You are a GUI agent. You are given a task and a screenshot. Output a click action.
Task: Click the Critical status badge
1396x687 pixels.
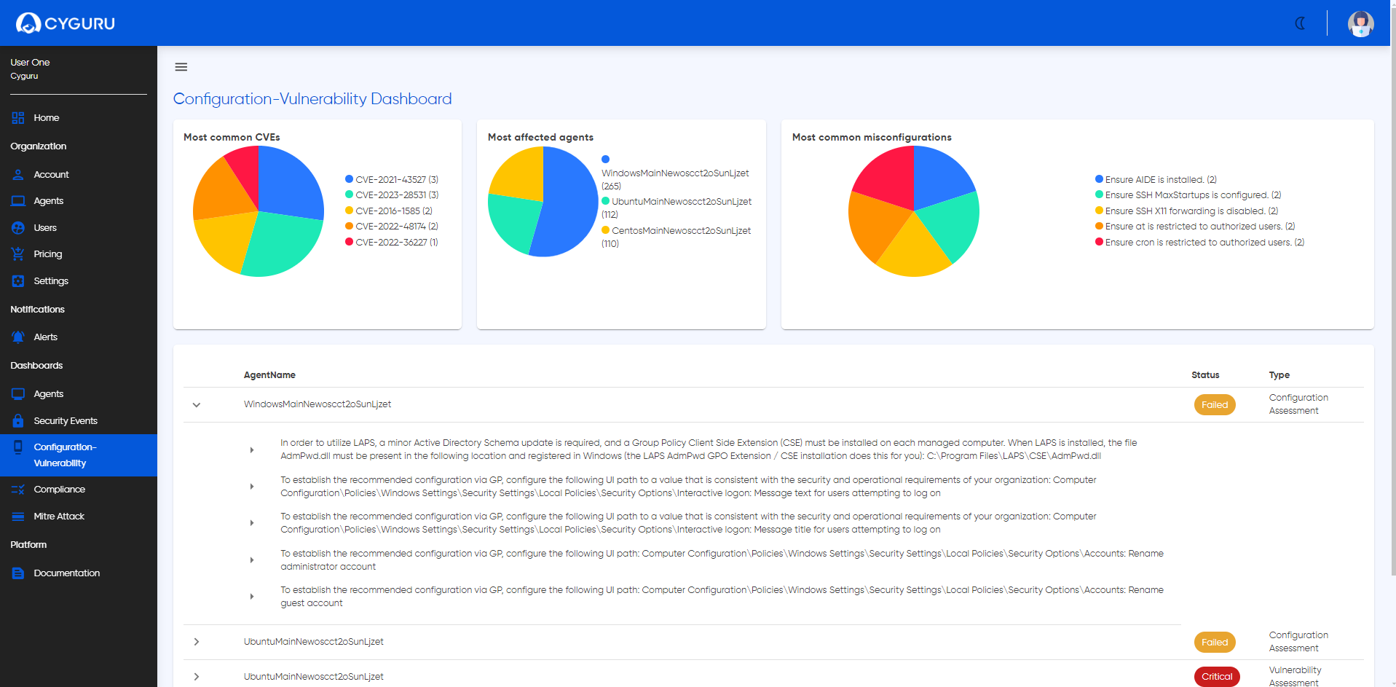(x=1217, y=677)
